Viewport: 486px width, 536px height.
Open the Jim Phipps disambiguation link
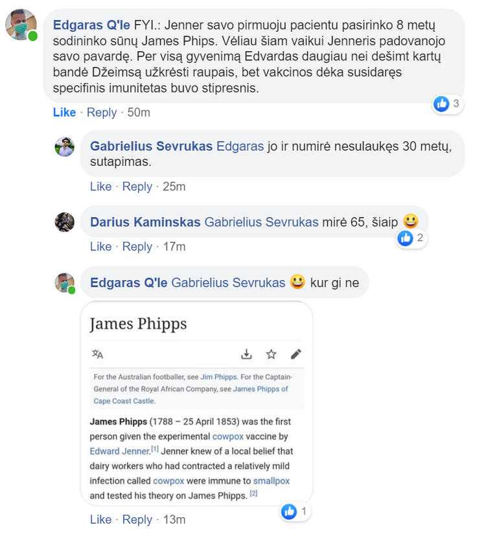(218, 377)
